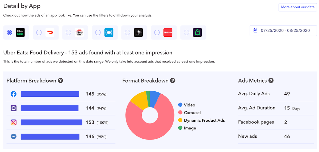Open Ads Metrics help tooltip icon
Screen dimensions: 319x152
(x=271, y=81)
